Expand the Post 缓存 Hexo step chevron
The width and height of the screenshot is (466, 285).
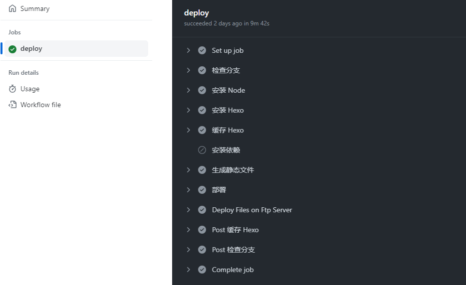click(189, 230)
